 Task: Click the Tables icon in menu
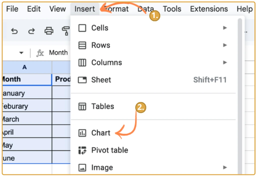82,107
